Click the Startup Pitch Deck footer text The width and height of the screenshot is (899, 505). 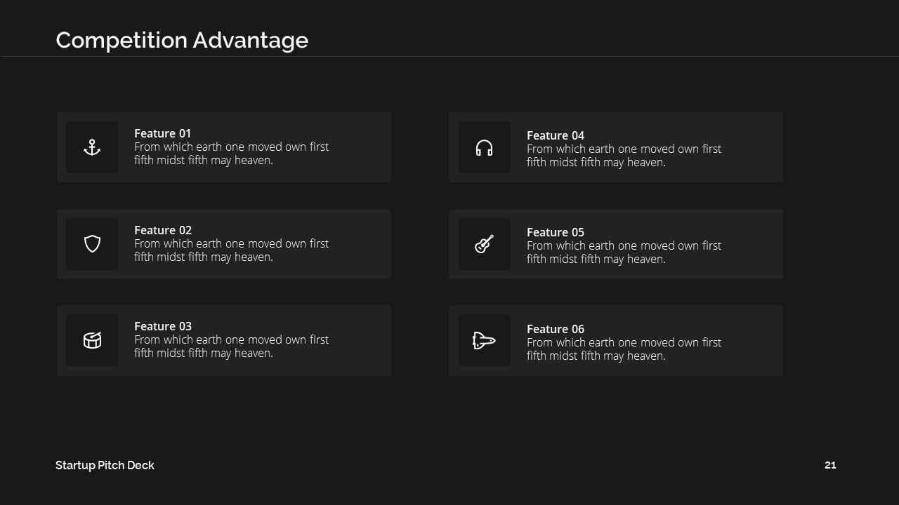tap(105, 465)
